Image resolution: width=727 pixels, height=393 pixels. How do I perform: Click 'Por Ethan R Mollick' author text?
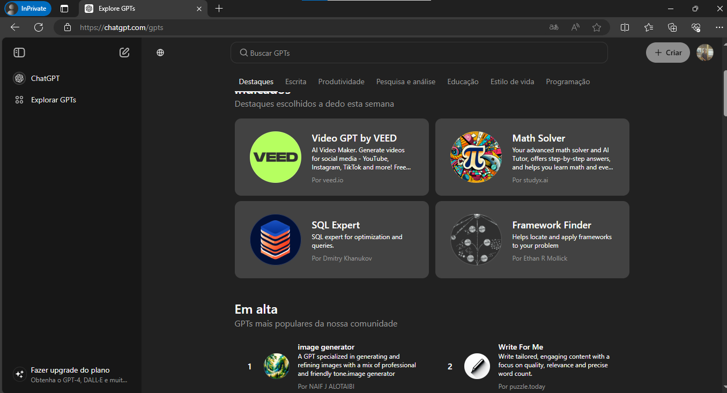(540, 258)
